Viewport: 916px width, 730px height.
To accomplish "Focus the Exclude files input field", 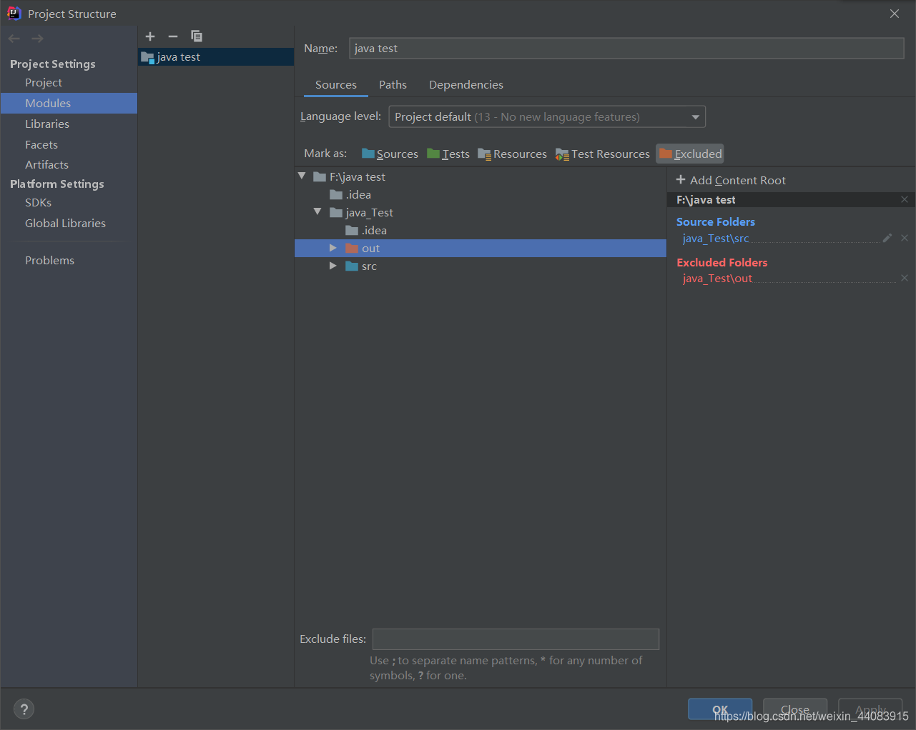I will pyautogui.click(x=516, y=639).
